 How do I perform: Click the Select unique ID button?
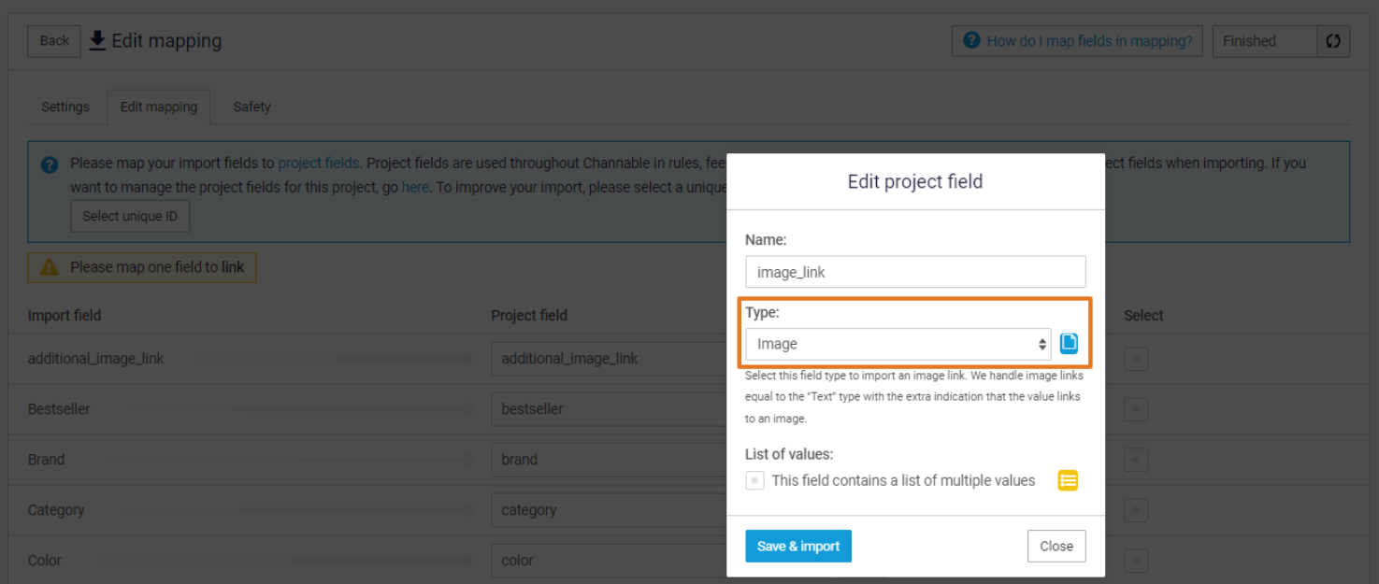pyautogui.click(x=130, y=216)
